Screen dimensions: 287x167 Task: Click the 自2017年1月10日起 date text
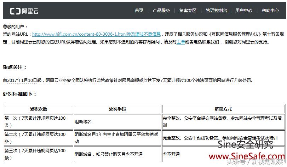[x=22, y=80]
